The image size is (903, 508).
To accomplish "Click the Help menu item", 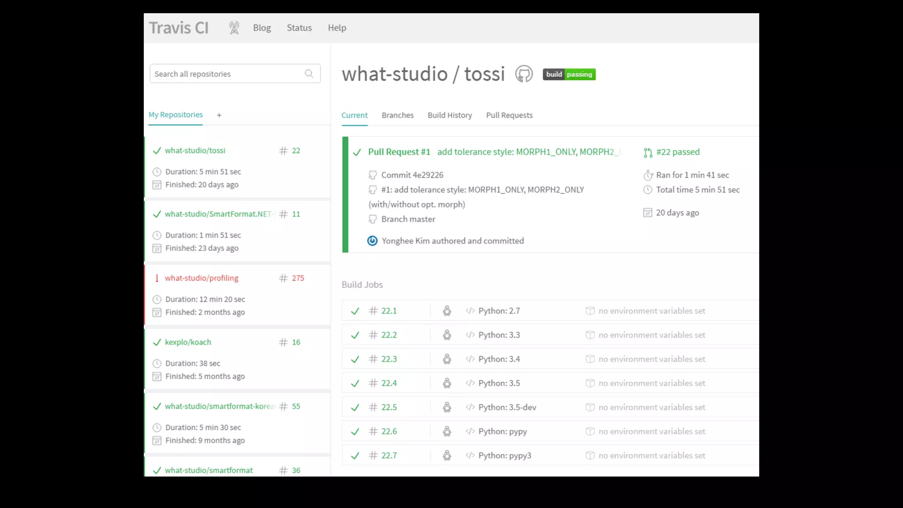I will coord(337,28).
